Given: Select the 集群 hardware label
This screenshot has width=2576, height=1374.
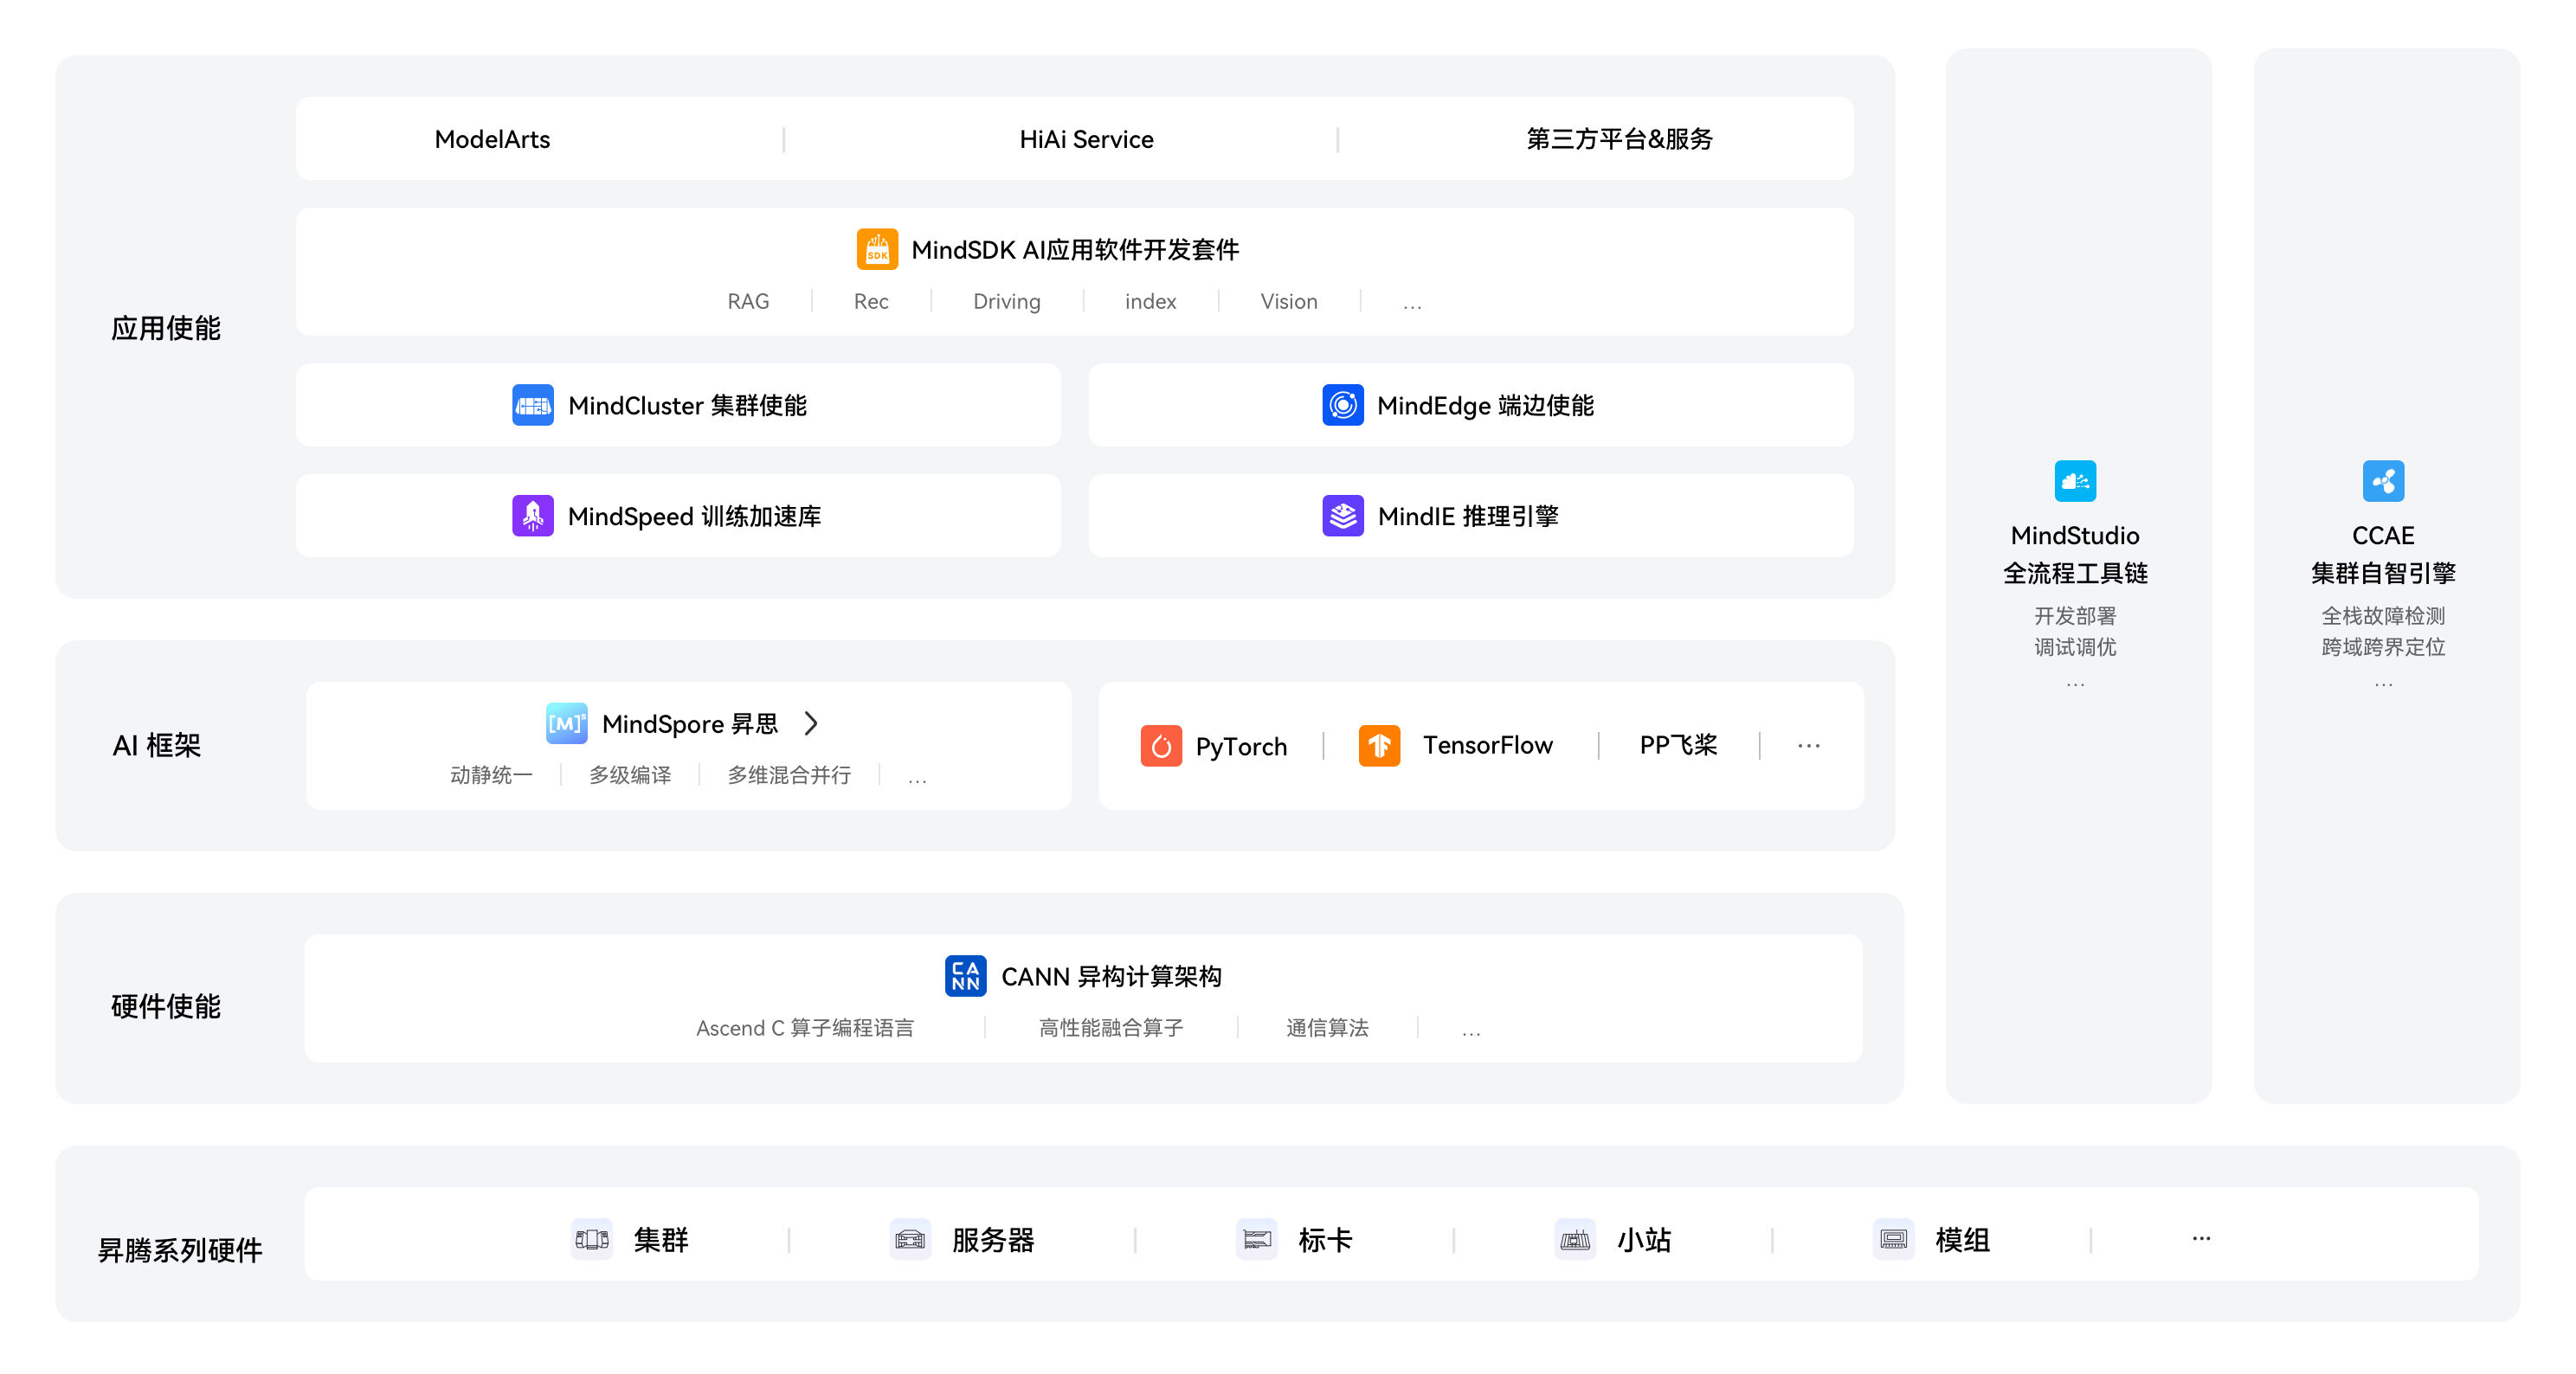Looking at the screenshot, I should [661, 1239].
